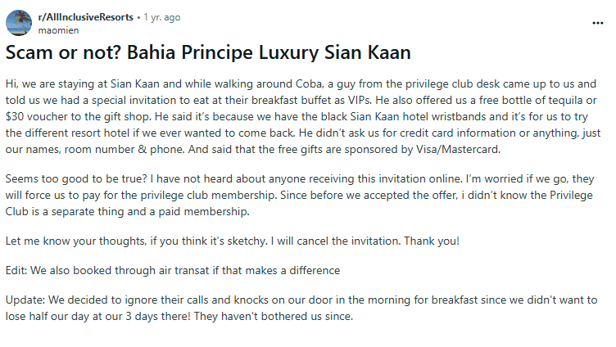Open the r/AllInclusiveResorts subreddit link

85,16
